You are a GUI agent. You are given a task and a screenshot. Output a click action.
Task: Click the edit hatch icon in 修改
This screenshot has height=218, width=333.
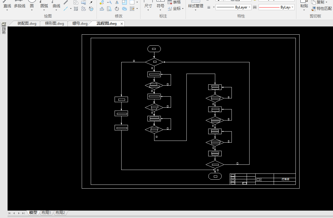click(132, 9)
